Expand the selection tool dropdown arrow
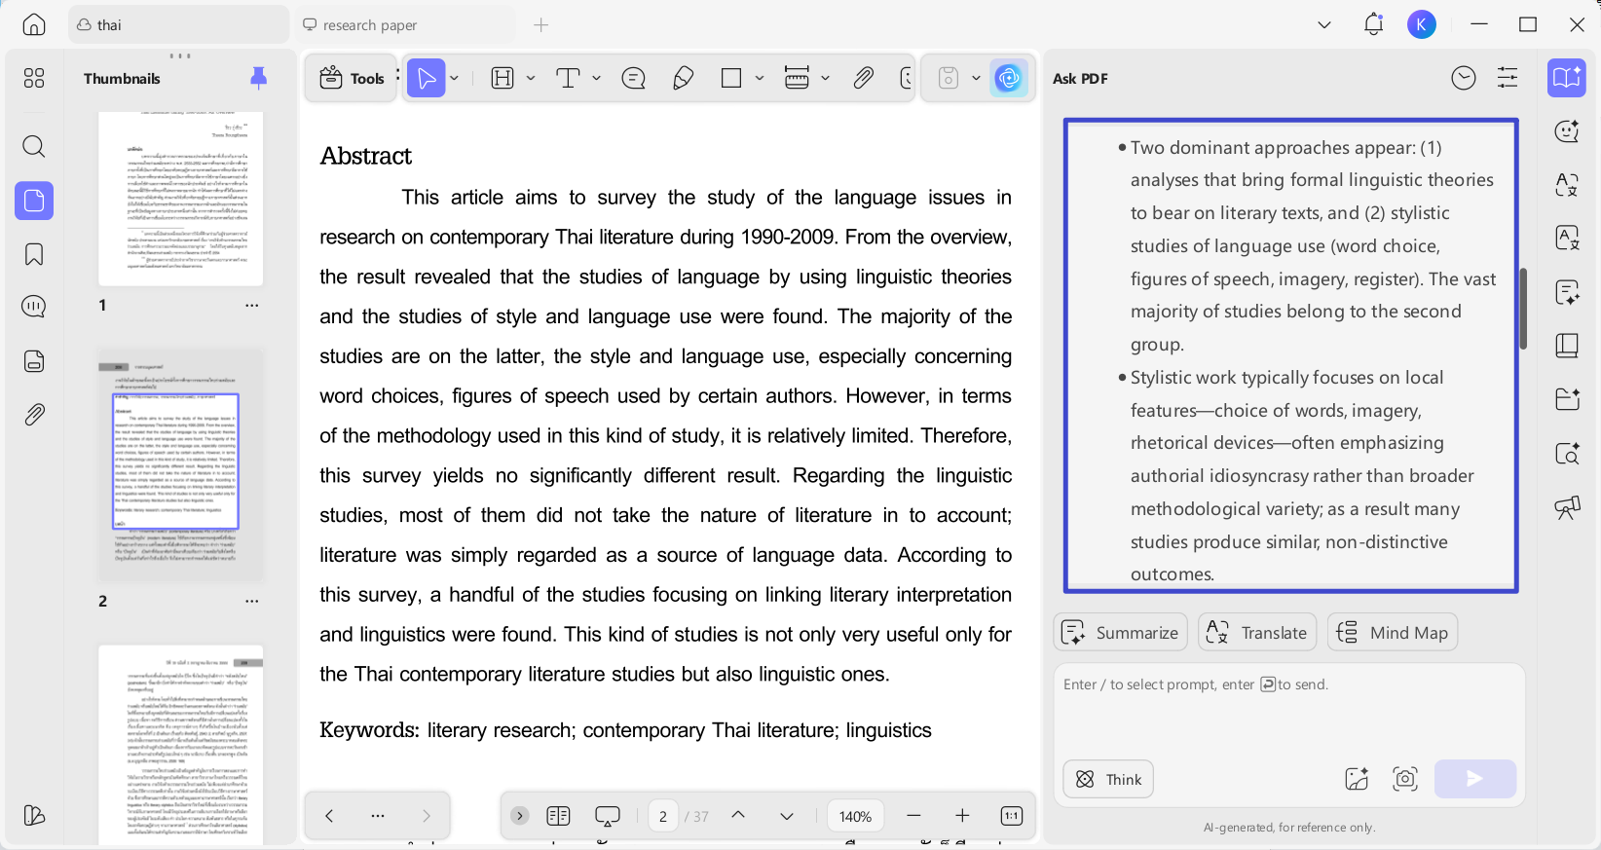Image resolution: width=1601 pixels, height=850 pixels. click(455, 78)
